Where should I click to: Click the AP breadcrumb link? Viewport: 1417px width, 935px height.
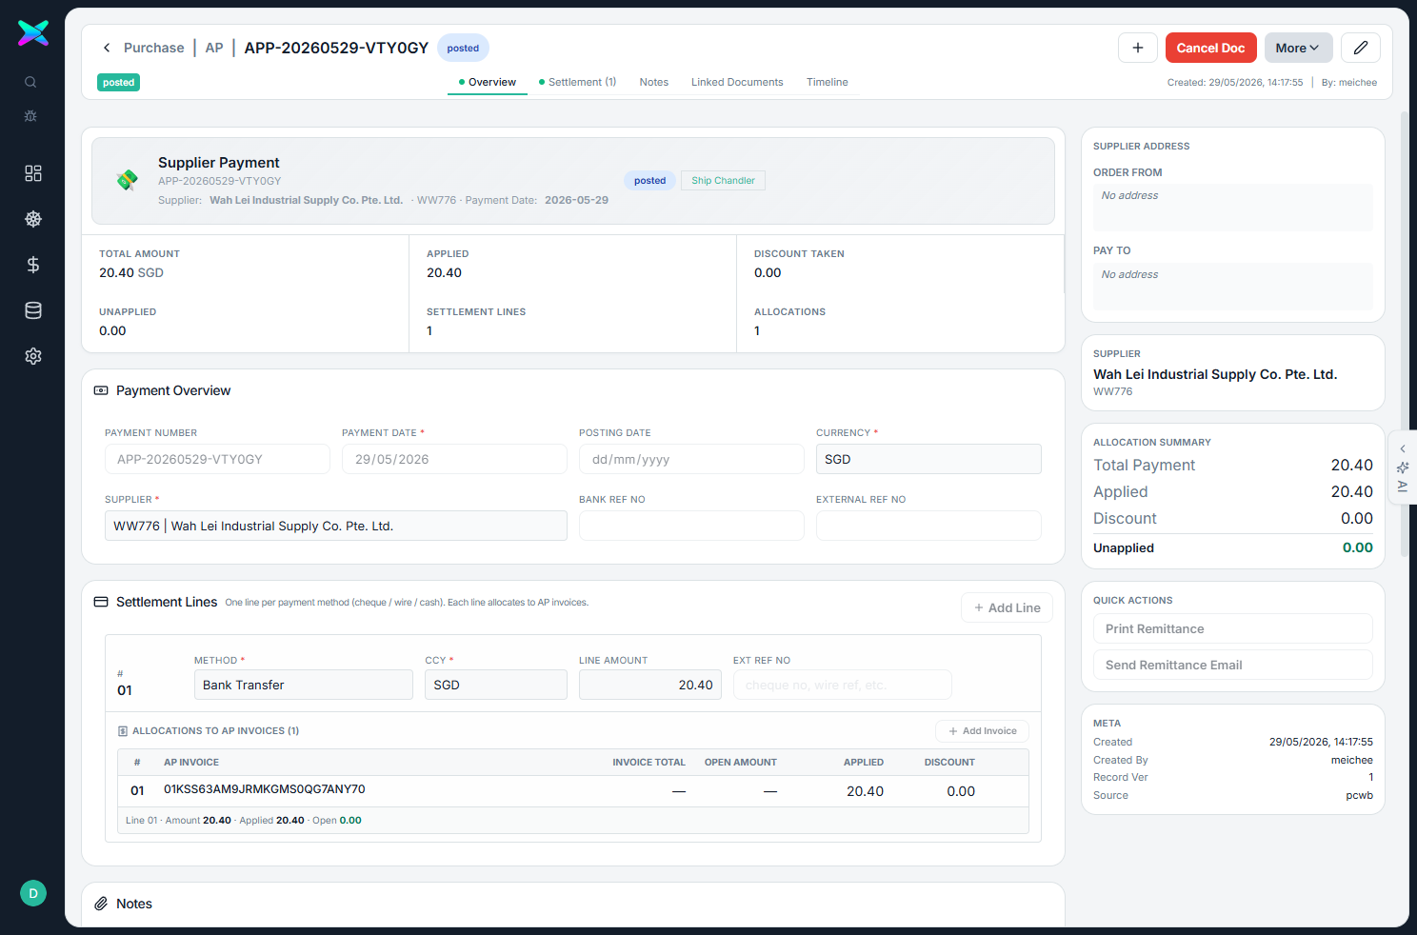click(214, 48)
